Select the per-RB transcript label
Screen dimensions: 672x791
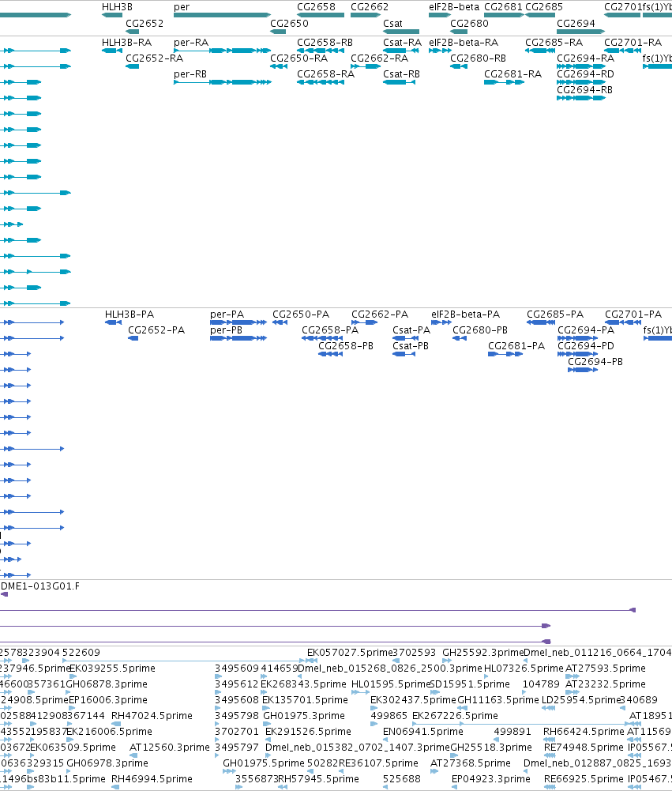click(x=190, y=74)
